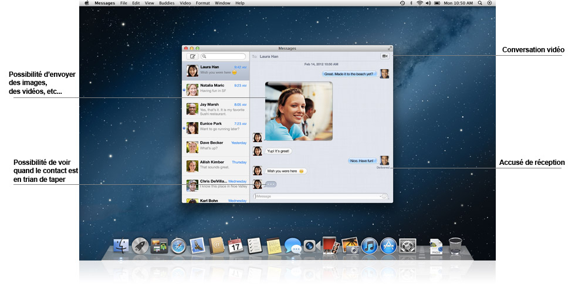Screen dimensions: 575x284
Task: Open Notification Center icon in menu bar
Action: coord(489,3)
